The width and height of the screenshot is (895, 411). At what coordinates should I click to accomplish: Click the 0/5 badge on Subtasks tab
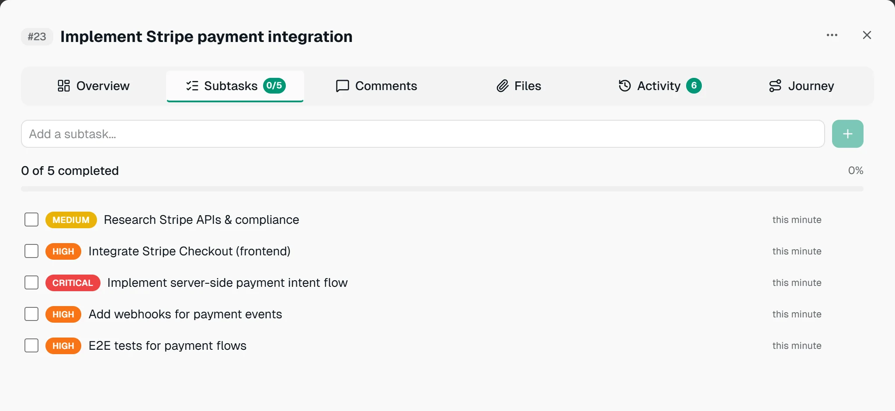point(274,86)
